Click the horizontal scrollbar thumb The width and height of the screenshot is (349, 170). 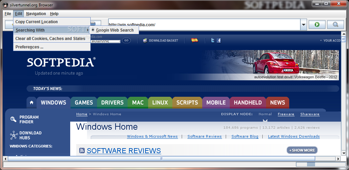(x=161, y=159)
